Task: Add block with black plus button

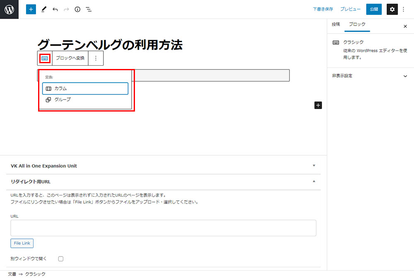Action: tap(318, 105)
